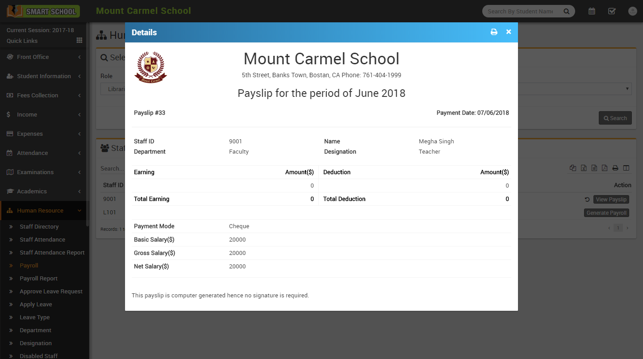Click the Generate Payroll button

coord(606,213)
